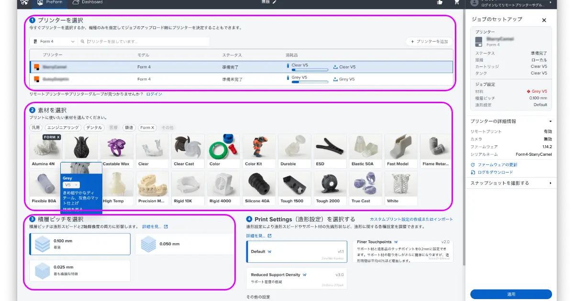Select the Rigid 10K material

point(188,188)
